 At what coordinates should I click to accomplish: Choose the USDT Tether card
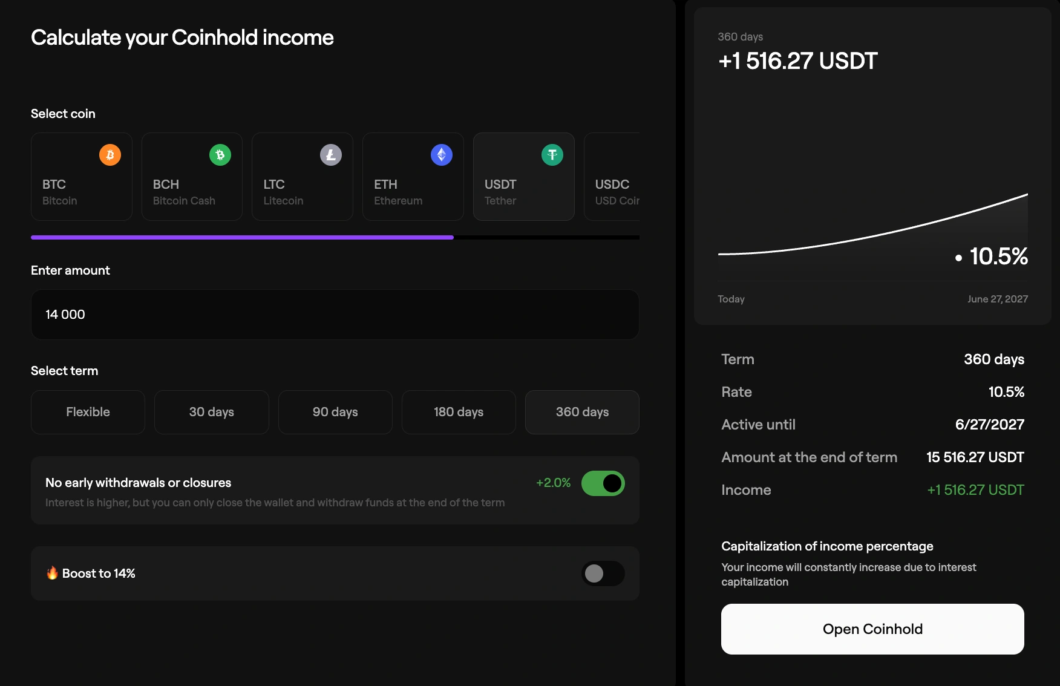524,177
